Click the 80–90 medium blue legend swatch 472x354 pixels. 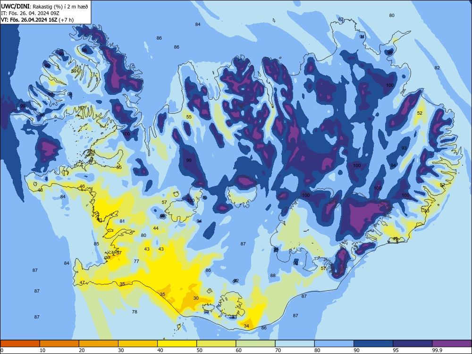334,344
